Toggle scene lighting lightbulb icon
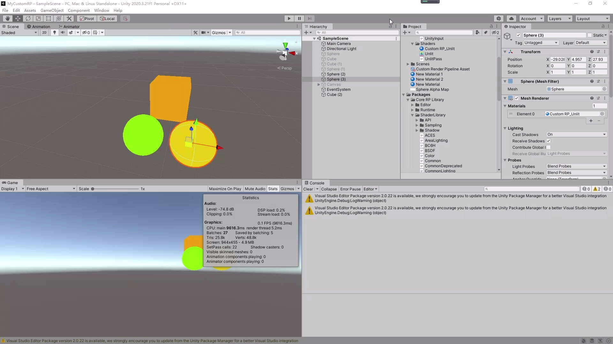 55,32
